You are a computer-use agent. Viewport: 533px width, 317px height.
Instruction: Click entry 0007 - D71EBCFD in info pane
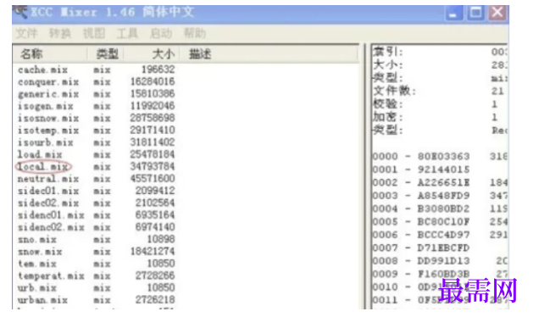(421, 248)
